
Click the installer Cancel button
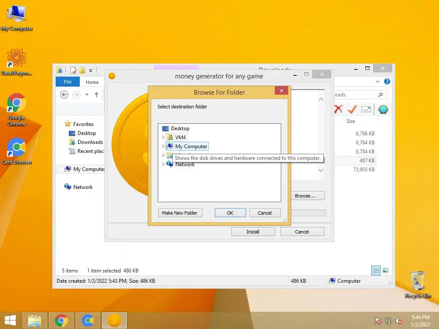coord(302,232)
